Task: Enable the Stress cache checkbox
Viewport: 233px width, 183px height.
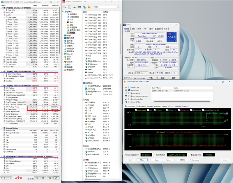Action: click(129, 93)
